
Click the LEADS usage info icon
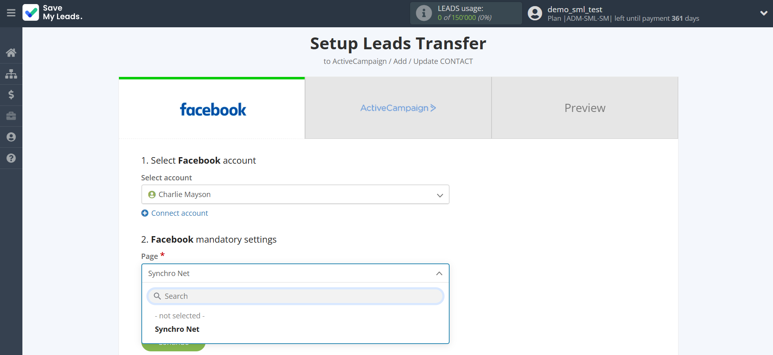click(x=424, y=13)
